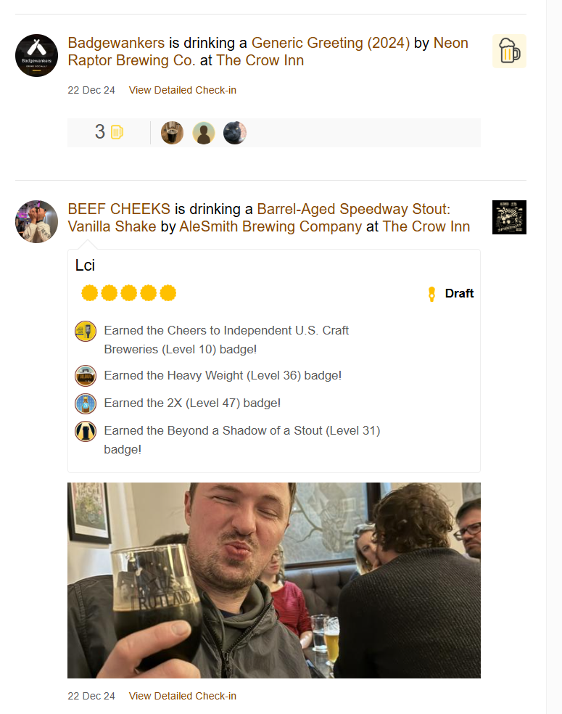The height and width of the screenshot is (714, 562).
Task: Open the Generic Greeting (2024) beer link
Action: [x=331, y=43]
